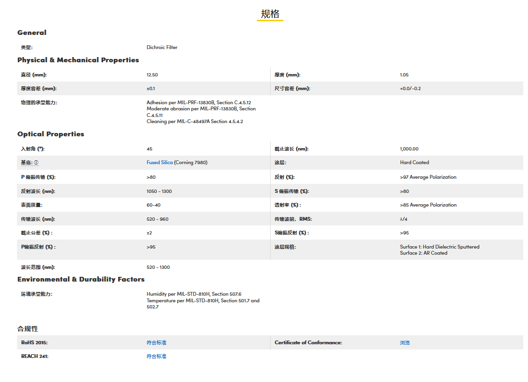
Task: Click the Physical & Mechanical Properties heading
Action: 78,60
